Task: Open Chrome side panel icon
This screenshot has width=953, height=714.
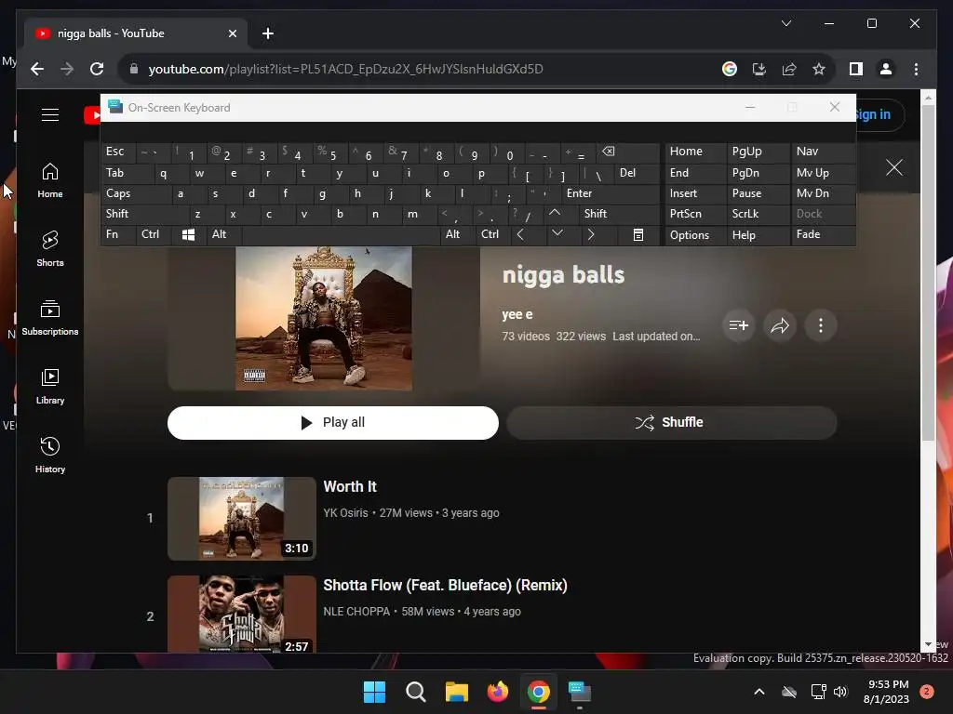Action: coord(856,69)
